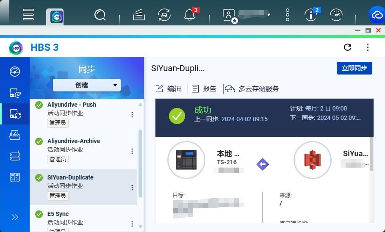
Task: Click 立即同步 button
Action: click(355, 68)
